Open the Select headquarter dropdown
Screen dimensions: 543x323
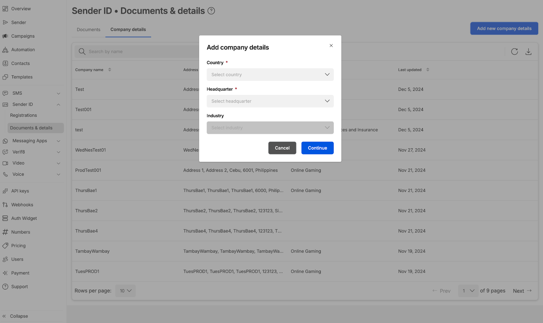(270, 101)
